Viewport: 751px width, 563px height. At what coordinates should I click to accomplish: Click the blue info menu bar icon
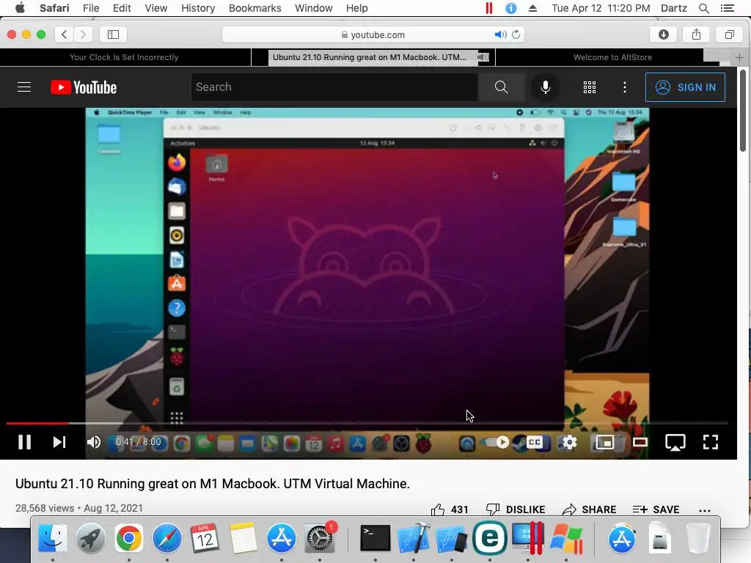point(511,8)
